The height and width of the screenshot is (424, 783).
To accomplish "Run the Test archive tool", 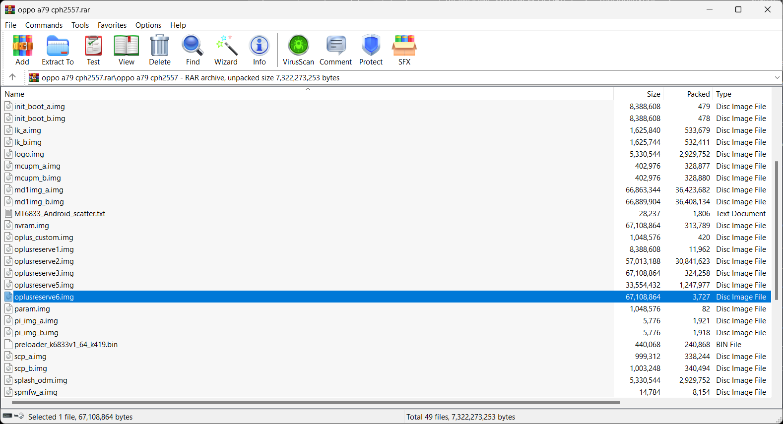I will (93, 50).
